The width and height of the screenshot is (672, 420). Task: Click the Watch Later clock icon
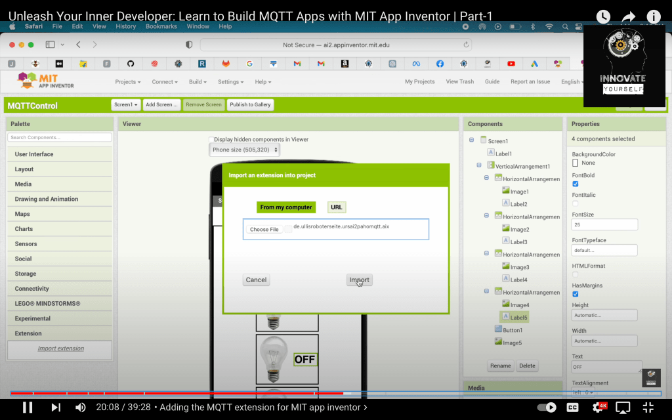[x=603, y=16]
